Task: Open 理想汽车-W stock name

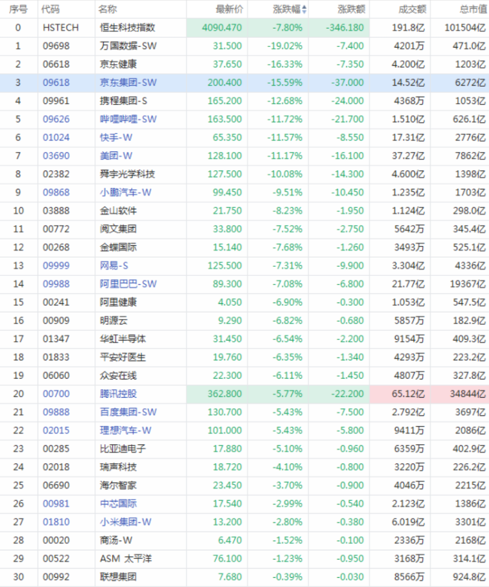Action: tap(125, 430)
